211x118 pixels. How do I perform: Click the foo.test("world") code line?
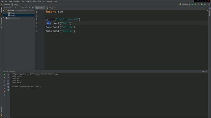tap(60, 27)
